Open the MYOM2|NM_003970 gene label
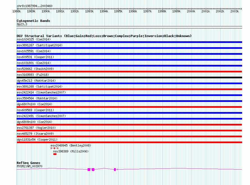The width and height of the screenshot is (250, 185). coord(29,166)
